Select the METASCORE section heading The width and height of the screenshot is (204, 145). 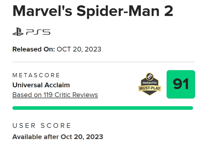point(36,75)
